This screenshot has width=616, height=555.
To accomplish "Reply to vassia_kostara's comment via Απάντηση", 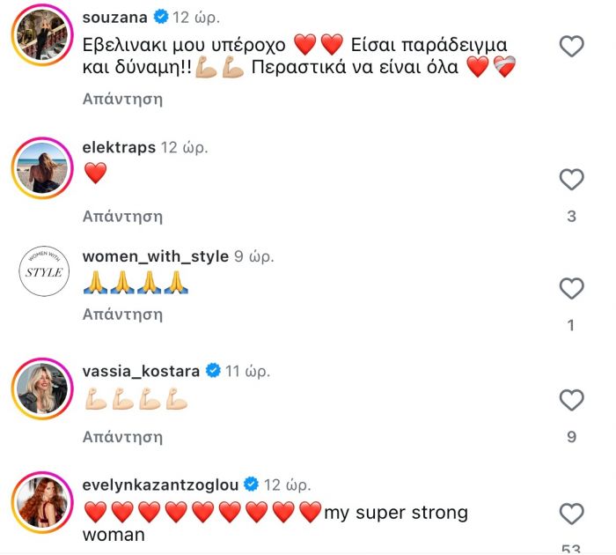I will (122, 436).
